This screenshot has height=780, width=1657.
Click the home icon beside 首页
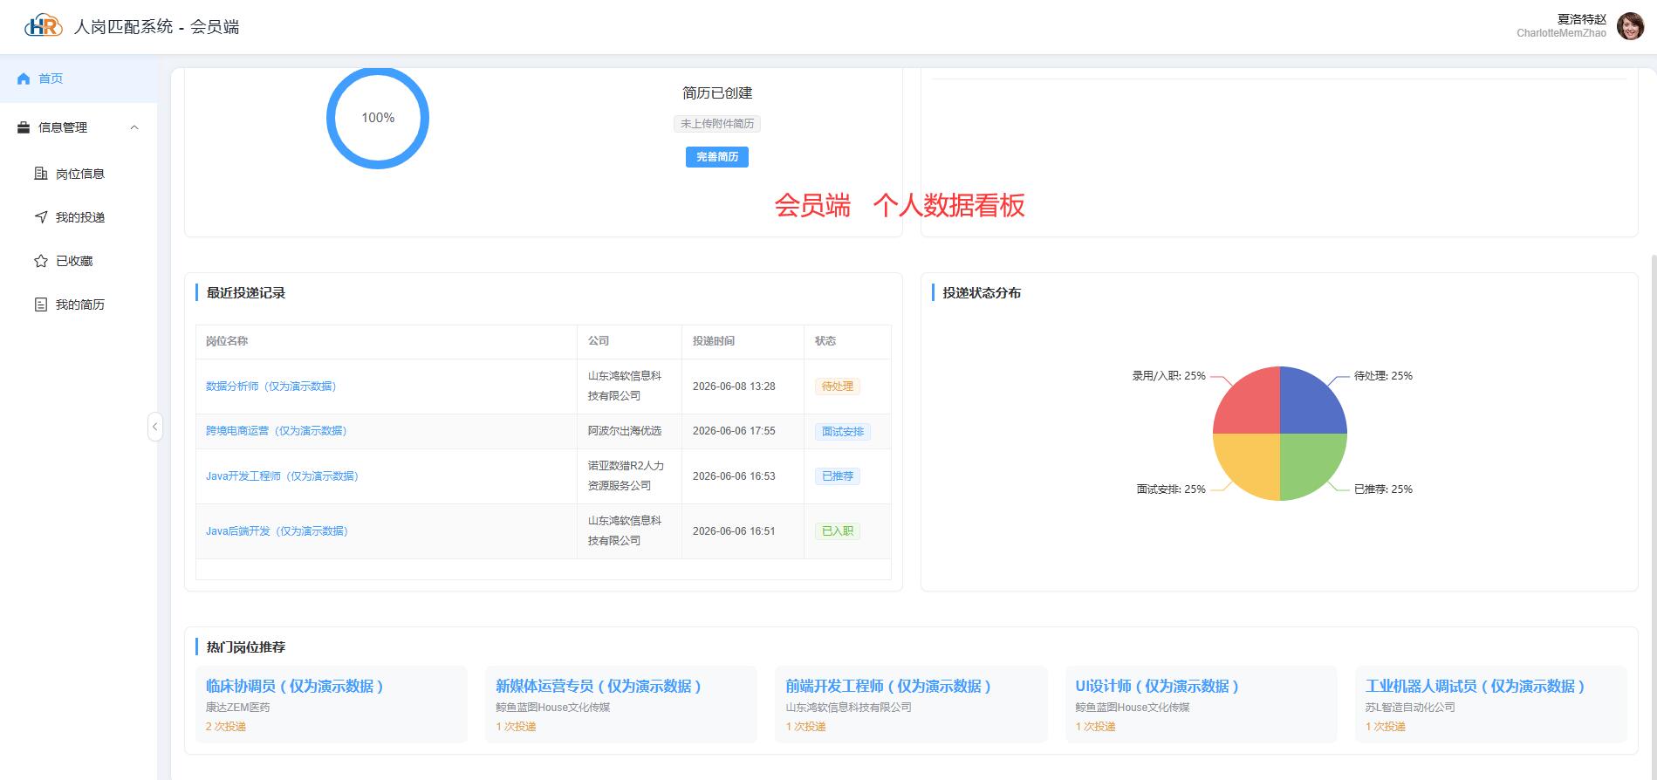click(24, 79)
